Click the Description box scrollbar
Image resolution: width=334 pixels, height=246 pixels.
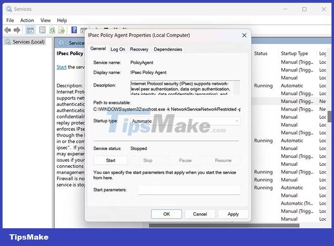236,88
